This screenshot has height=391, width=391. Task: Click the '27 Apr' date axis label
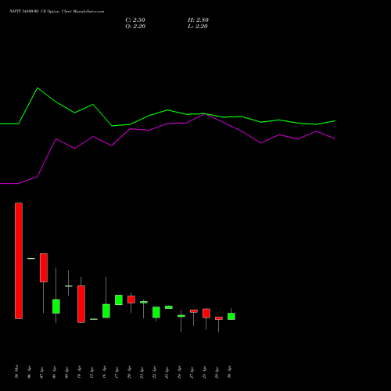192,372
